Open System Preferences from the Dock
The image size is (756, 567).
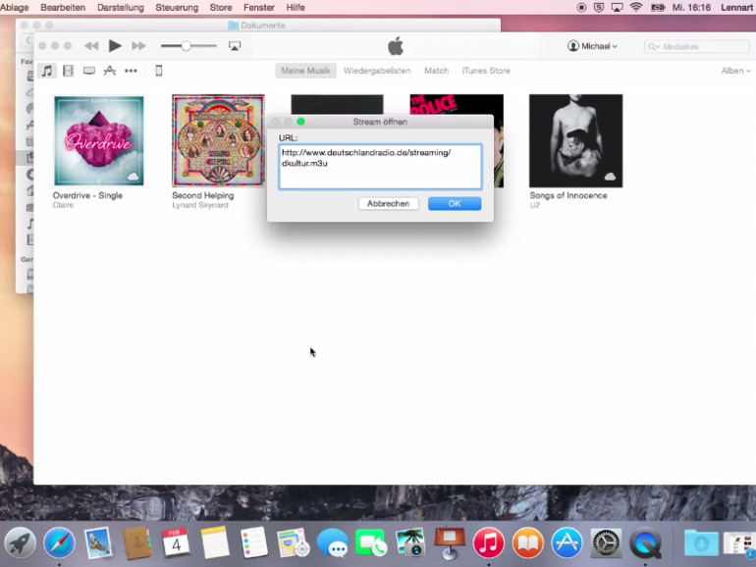coord(606,542)
